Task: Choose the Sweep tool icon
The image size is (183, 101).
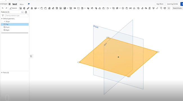Action: point(28,8)
